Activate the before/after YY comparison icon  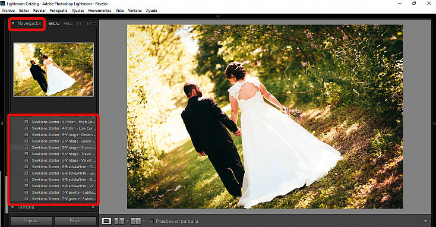coord(135,221)
